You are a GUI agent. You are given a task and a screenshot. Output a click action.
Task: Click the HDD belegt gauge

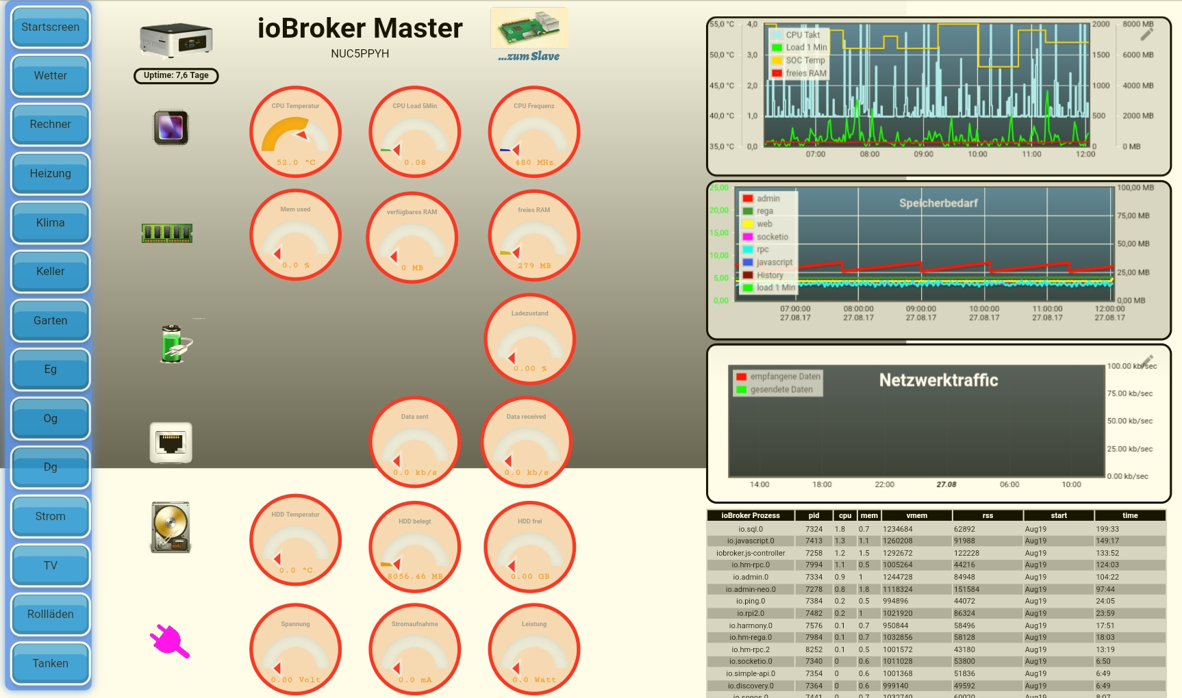click(x=415, y=547)
